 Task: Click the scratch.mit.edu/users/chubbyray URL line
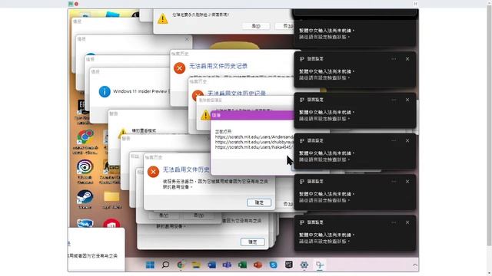click(x=254, y=142)
